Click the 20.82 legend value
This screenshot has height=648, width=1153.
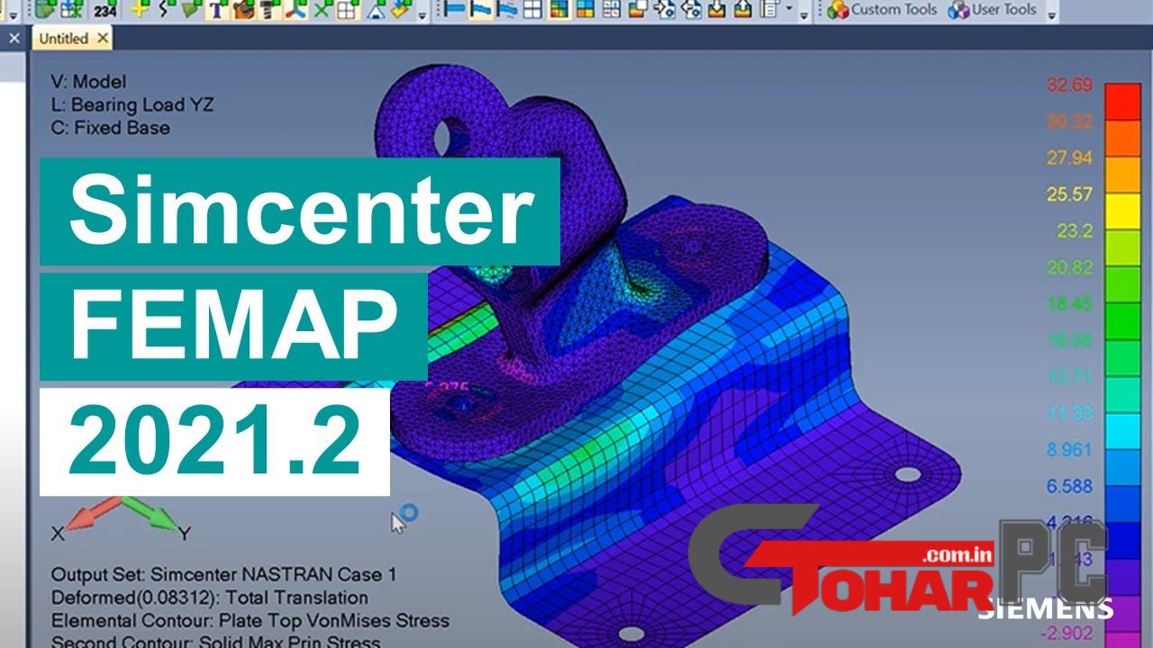tap(1069, 266)
